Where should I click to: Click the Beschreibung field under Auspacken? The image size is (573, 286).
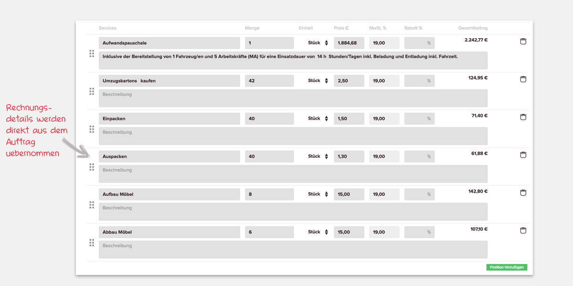[x=293, y=174]
